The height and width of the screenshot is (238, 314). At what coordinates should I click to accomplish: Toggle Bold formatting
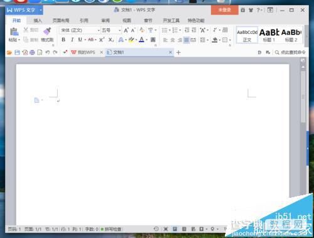(x=63, y=40)
